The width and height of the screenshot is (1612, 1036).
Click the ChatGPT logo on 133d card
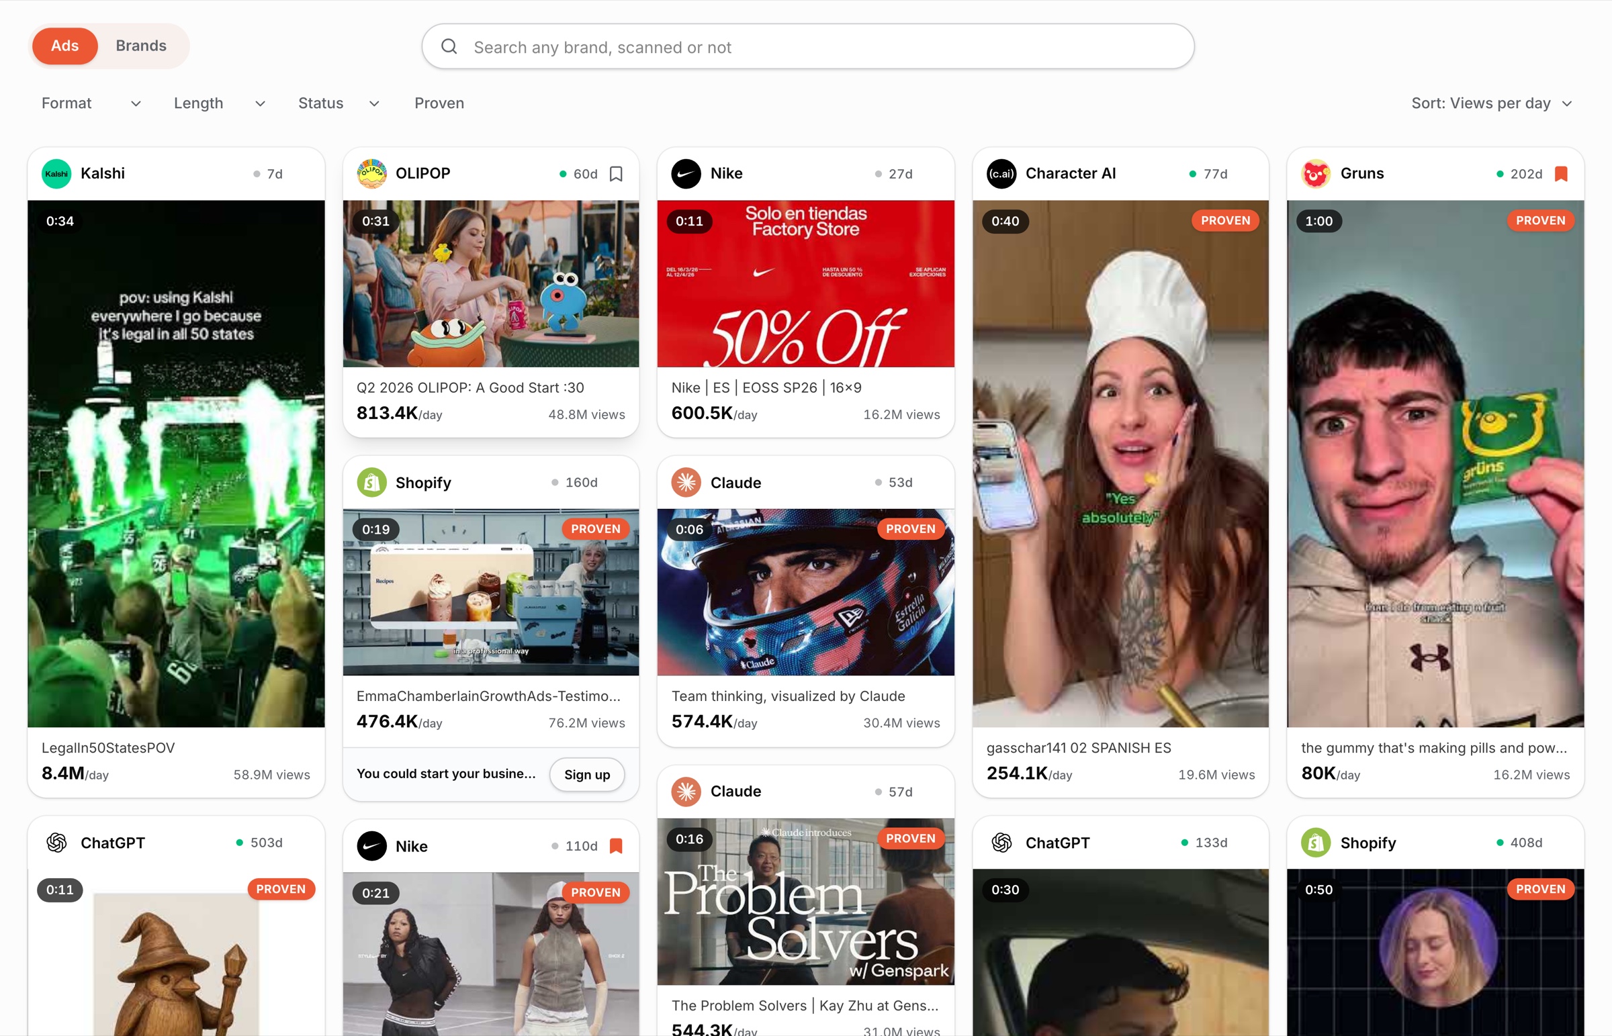1001,842
